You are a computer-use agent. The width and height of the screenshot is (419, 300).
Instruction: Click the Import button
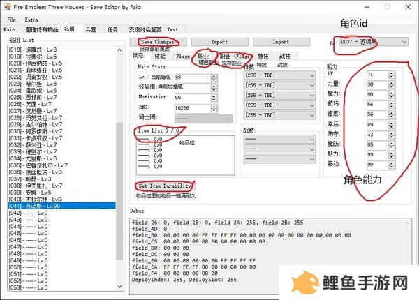coord(281,42)
